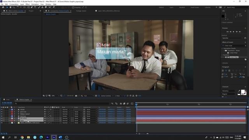Switch to the Project panel tab
This screenshot has height=140, width=249.
31,11
